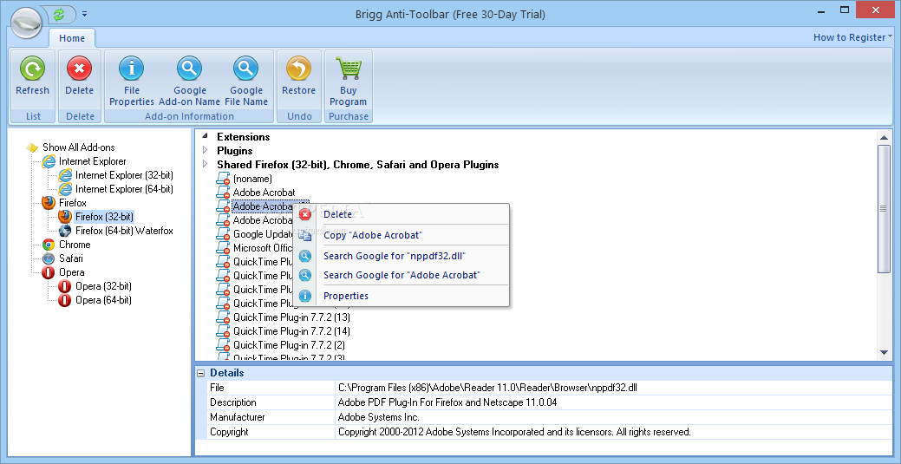901x464 pixels.
Task: Click the green quick-access refresh icon
Action: tap(59, 13)
